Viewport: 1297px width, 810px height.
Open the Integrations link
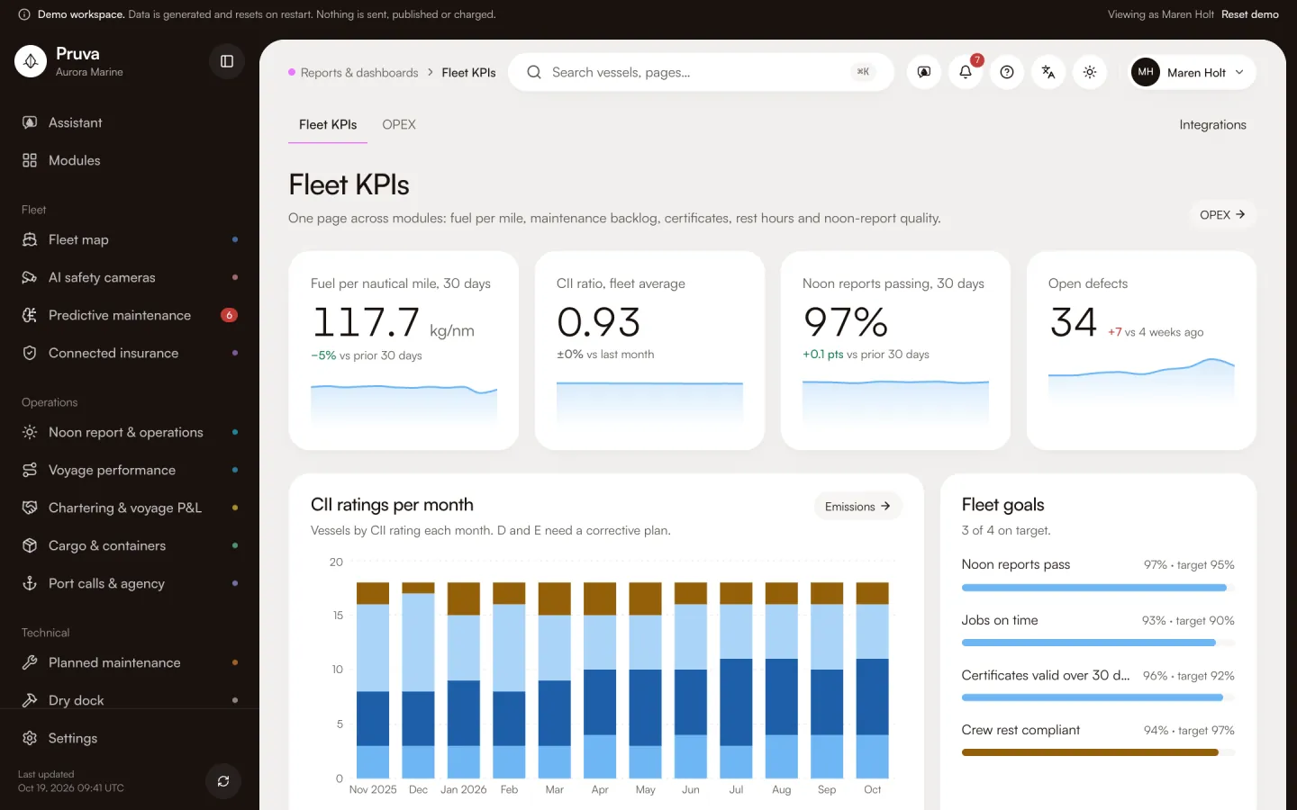point(1212,125)
